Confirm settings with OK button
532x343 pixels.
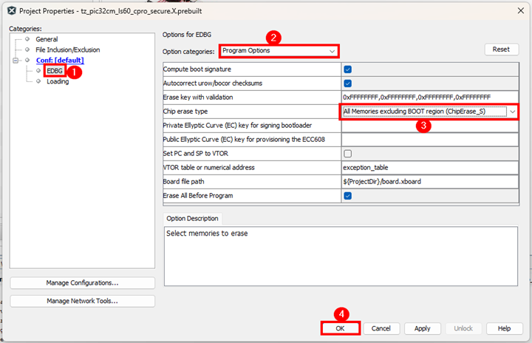click(x=340, y=328)
